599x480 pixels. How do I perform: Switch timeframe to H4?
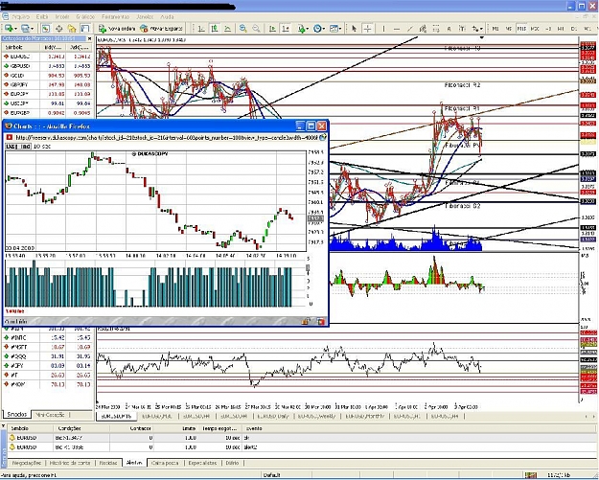(x=561, y=29)
